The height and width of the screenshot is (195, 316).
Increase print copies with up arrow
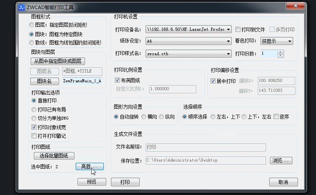coord(280,52)
